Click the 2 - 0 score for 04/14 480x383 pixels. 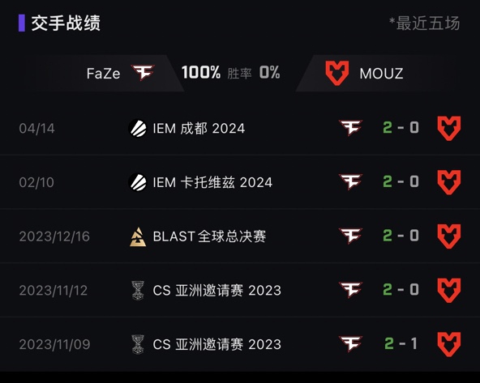(401, 127)
